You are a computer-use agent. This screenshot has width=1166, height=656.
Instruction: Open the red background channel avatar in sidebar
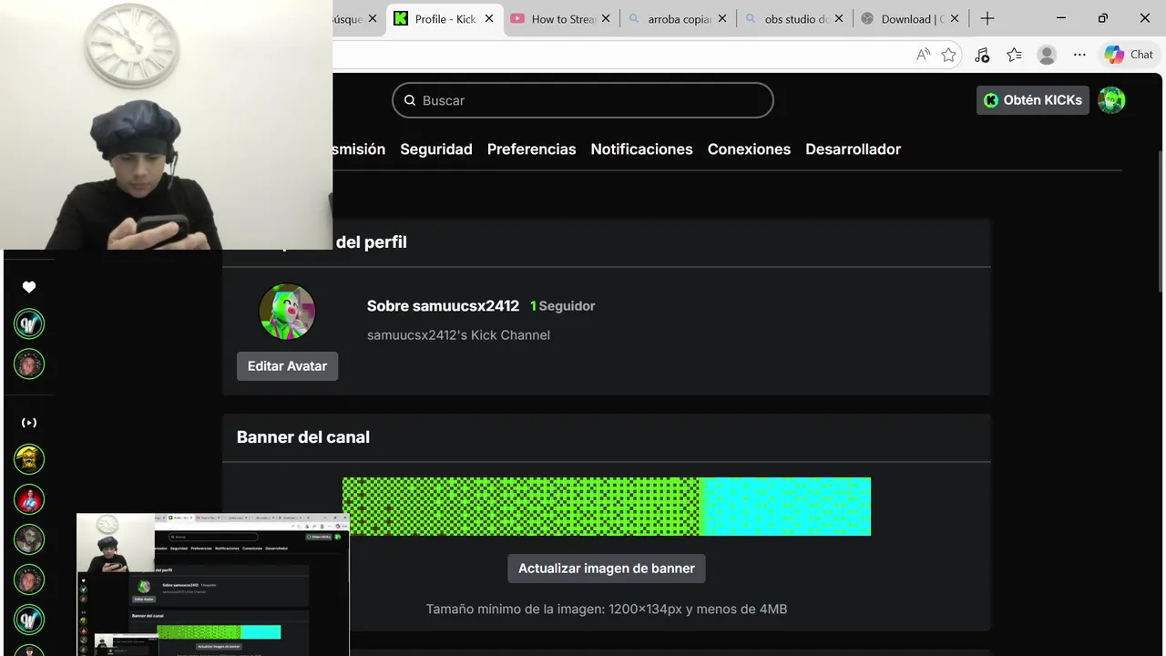29,499
